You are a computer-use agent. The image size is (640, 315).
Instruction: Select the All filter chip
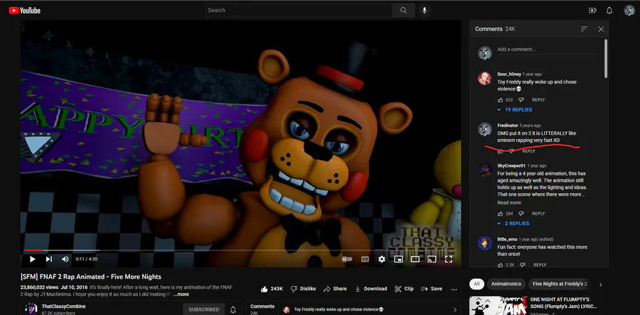(x=476, y=284)
